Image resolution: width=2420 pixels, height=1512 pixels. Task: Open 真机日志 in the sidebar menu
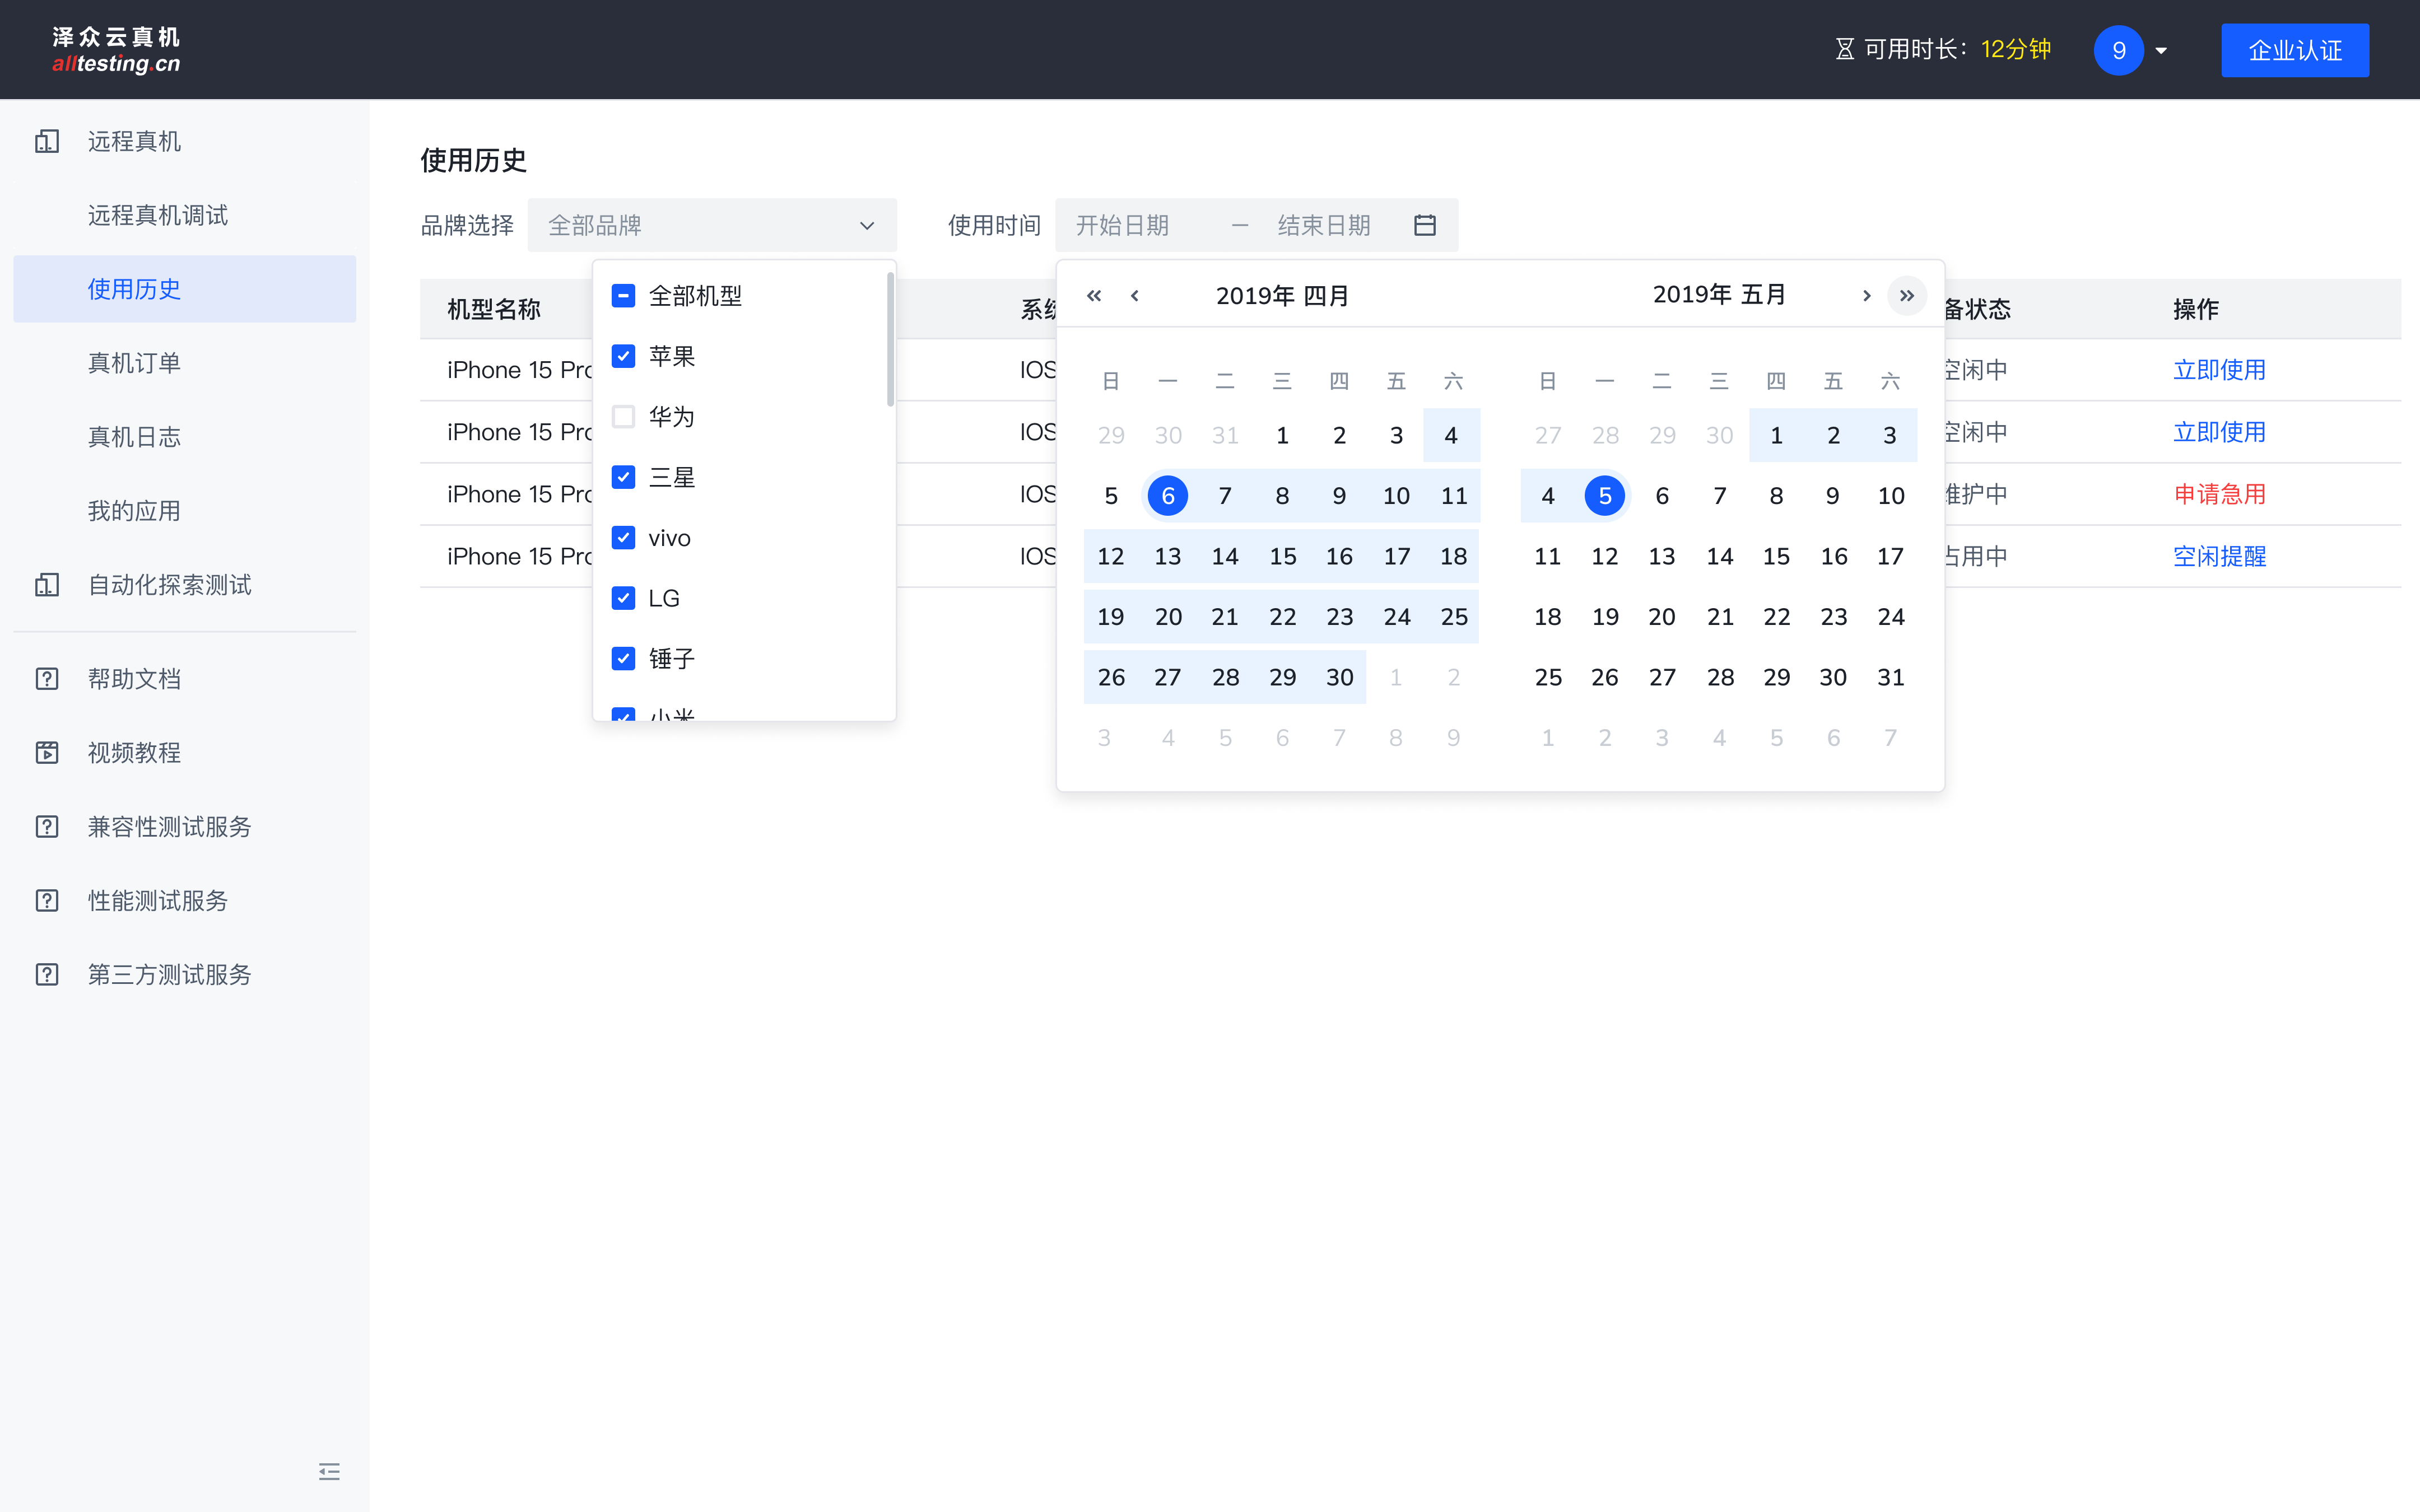pyautogui.click(x=134, y=437)
